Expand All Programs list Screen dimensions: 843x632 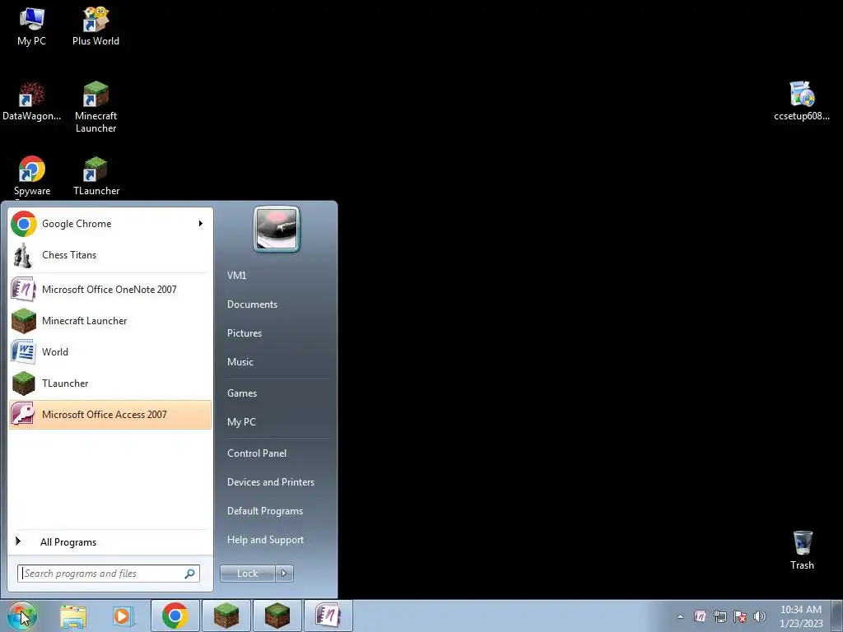(x=110, y=541)
